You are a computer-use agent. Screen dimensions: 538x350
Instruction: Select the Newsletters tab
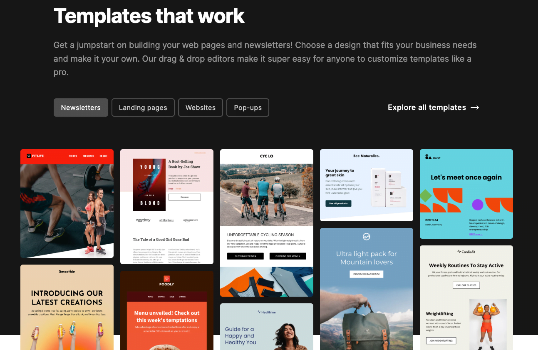coord(81,107)
